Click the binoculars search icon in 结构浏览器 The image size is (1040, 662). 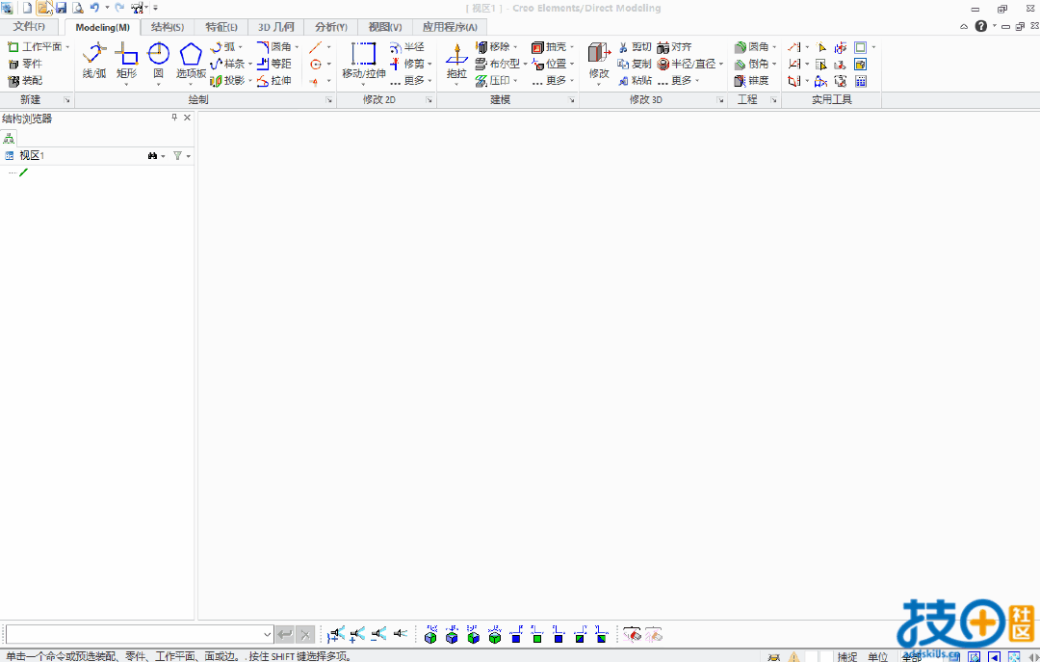click(x=152, y=155)
